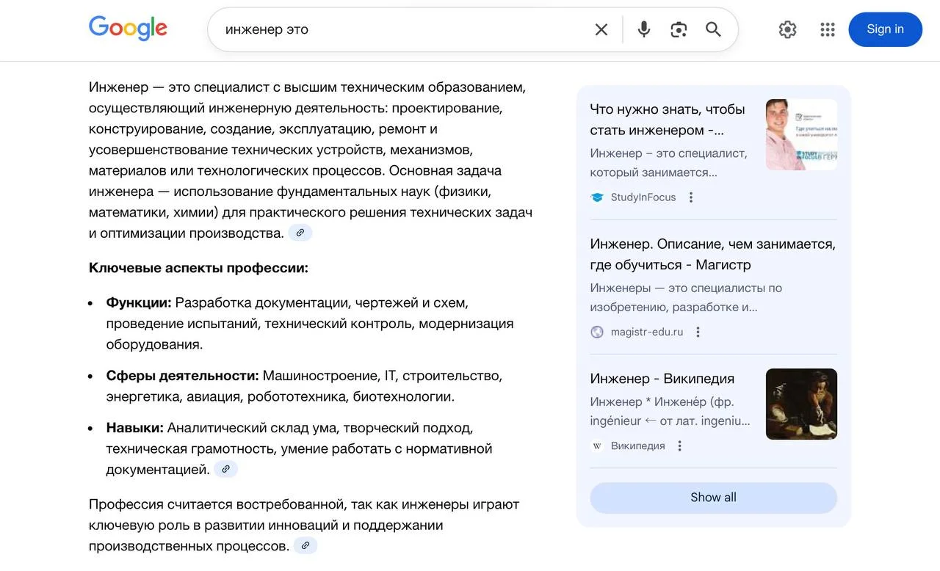Open 'Инженер. Описание, чем занимается' Магистр link
The image size is (940, 571).
[712, 254]
